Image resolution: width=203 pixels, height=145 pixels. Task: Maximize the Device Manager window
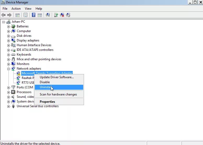(x=195, y=2)
